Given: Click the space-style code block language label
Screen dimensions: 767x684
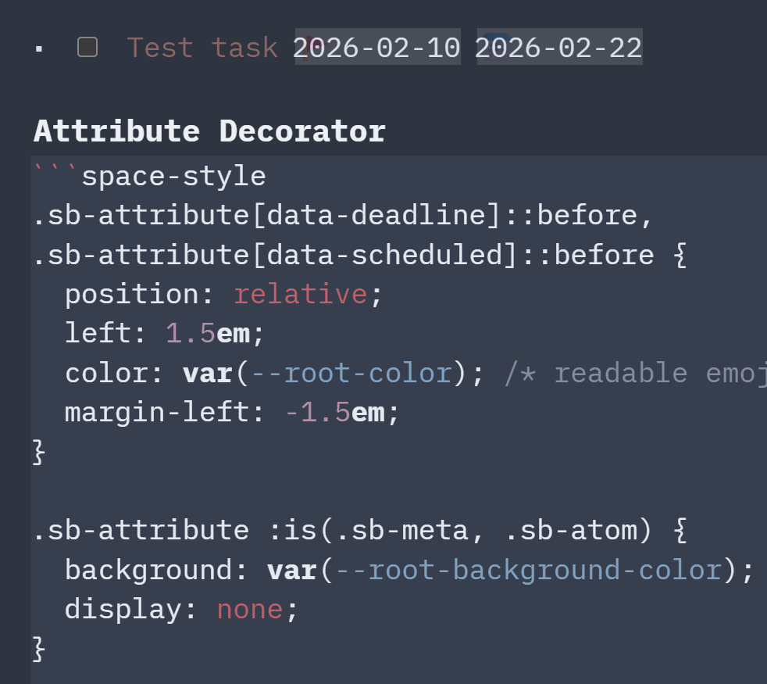Looking at the screenshot, I should [173, 177].
